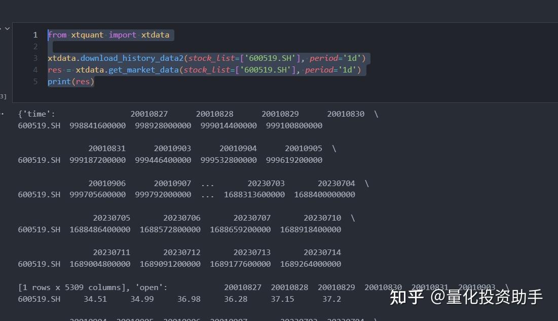Click the 知乎 watermark logo

[x=407, y=298]
